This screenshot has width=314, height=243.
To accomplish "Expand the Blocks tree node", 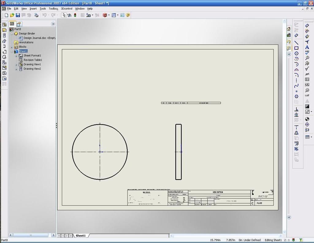I will [x=12, y=47].
